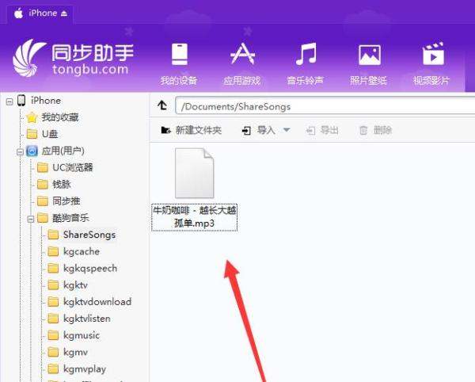Viewport: 475px width, 382px height.
Task: Select the 牛奶咖啡 mp3 file thumbnail
Action: (194, 174)
